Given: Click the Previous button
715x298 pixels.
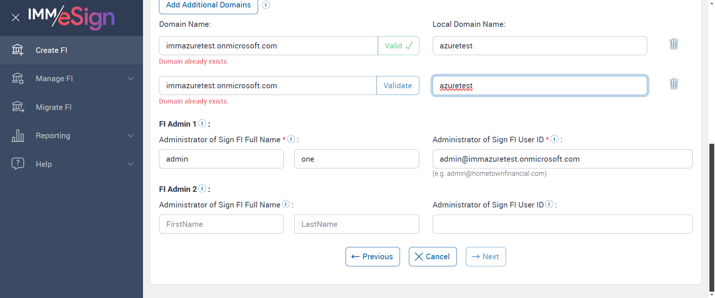Looking at the screenshot, I should tap(372, 257).
